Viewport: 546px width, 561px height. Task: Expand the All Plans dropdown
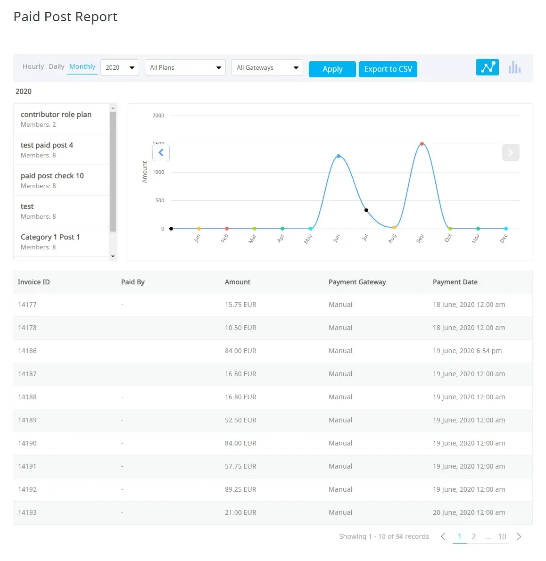click(x=185, y=67)
